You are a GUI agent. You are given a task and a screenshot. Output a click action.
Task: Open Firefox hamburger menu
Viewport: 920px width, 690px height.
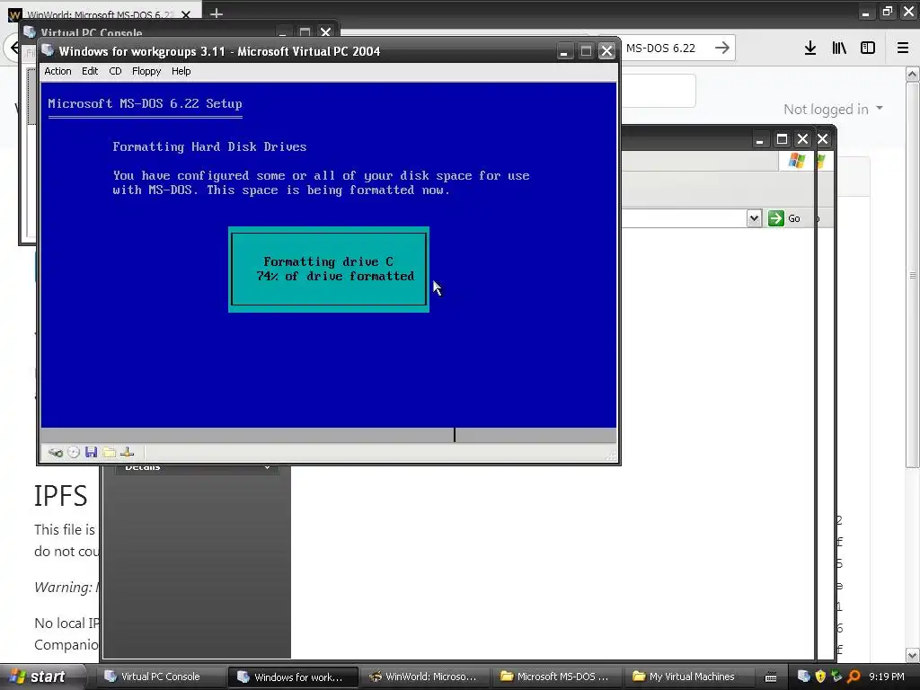[x=903, y=49]
